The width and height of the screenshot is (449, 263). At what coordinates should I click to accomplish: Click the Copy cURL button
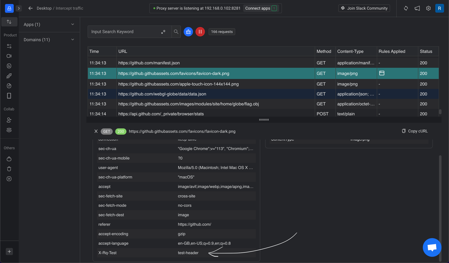(415, 131)
